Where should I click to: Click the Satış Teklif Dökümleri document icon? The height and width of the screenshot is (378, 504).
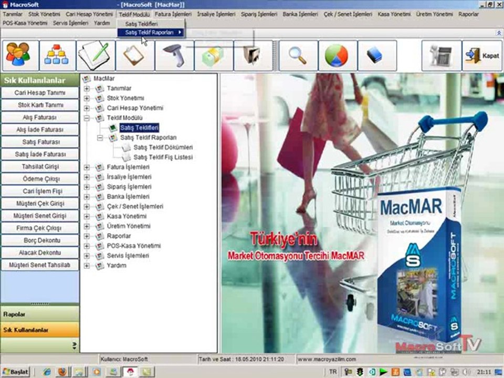(127, 148)
